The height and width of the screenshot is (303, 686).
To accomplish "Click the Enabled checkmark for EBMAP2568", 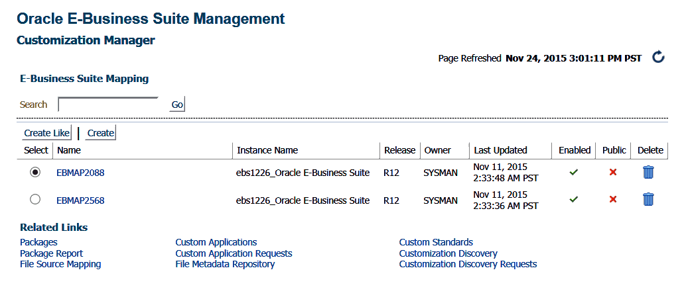I will 574,199.
